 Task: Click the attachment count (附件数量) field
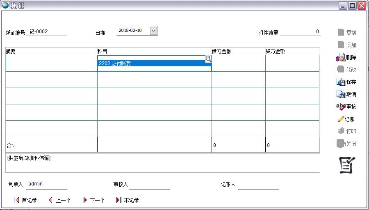300,32
